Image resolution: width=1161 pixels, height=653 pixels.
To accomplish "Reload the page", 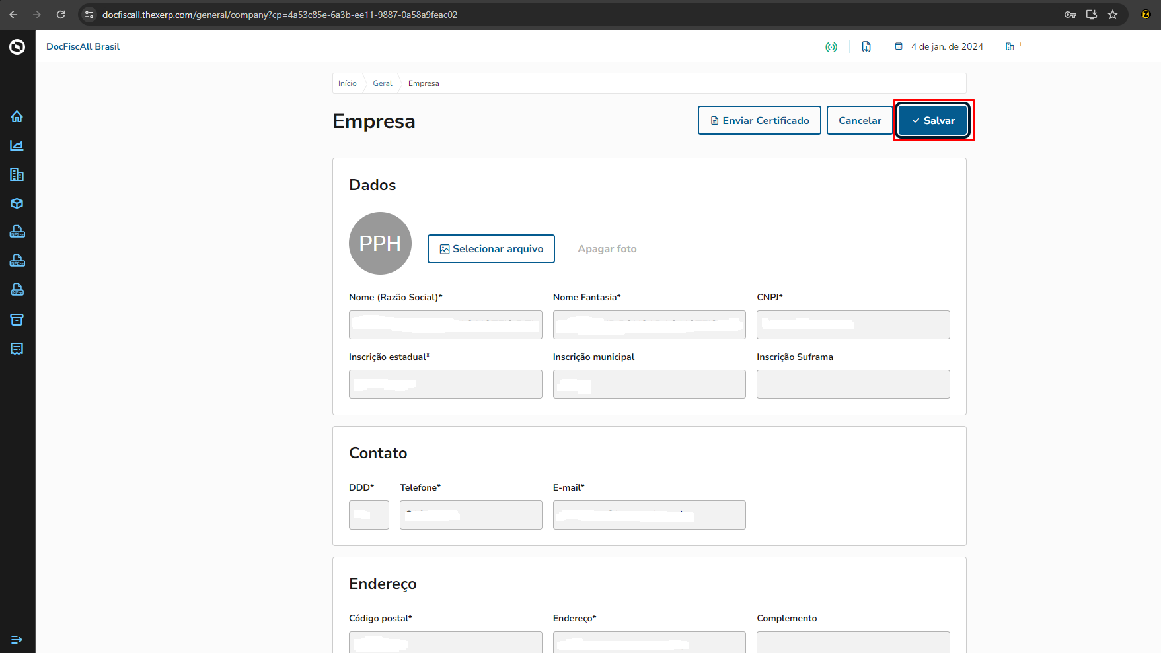I will [x=61, y=15].
